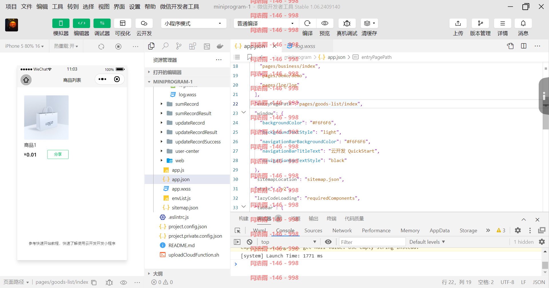This screenshot has width=549, height=288.
Task: Click the 页面路径 status bar dropdown
Action: pyautogui.click(x=16, y=282)
